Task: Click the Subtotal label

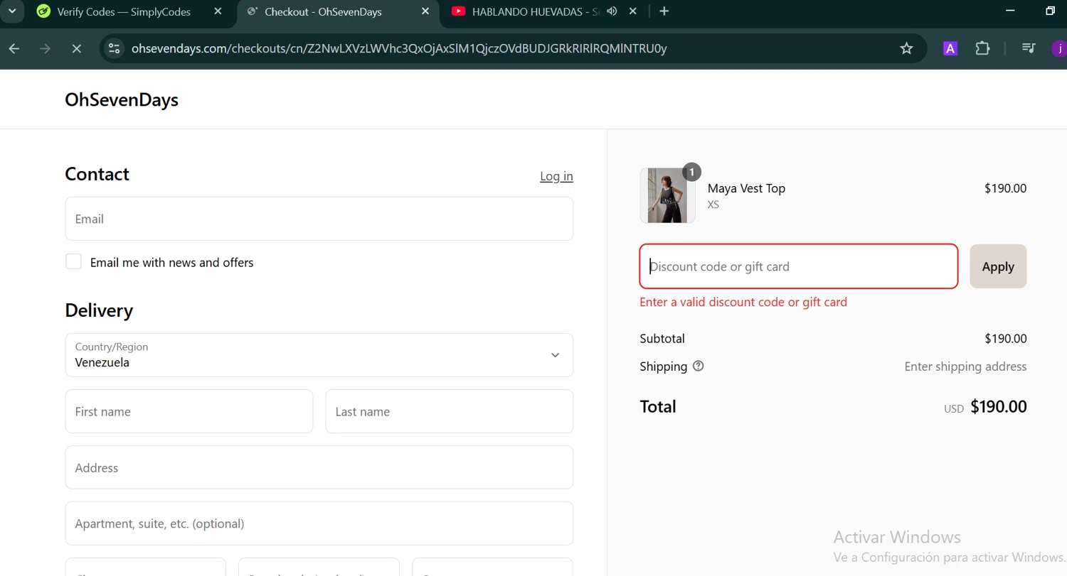Action: 662,339
